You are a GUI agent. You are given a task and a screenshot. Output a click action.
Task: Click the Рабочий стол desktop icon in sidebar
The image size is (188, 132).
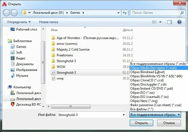coord(13,29)
